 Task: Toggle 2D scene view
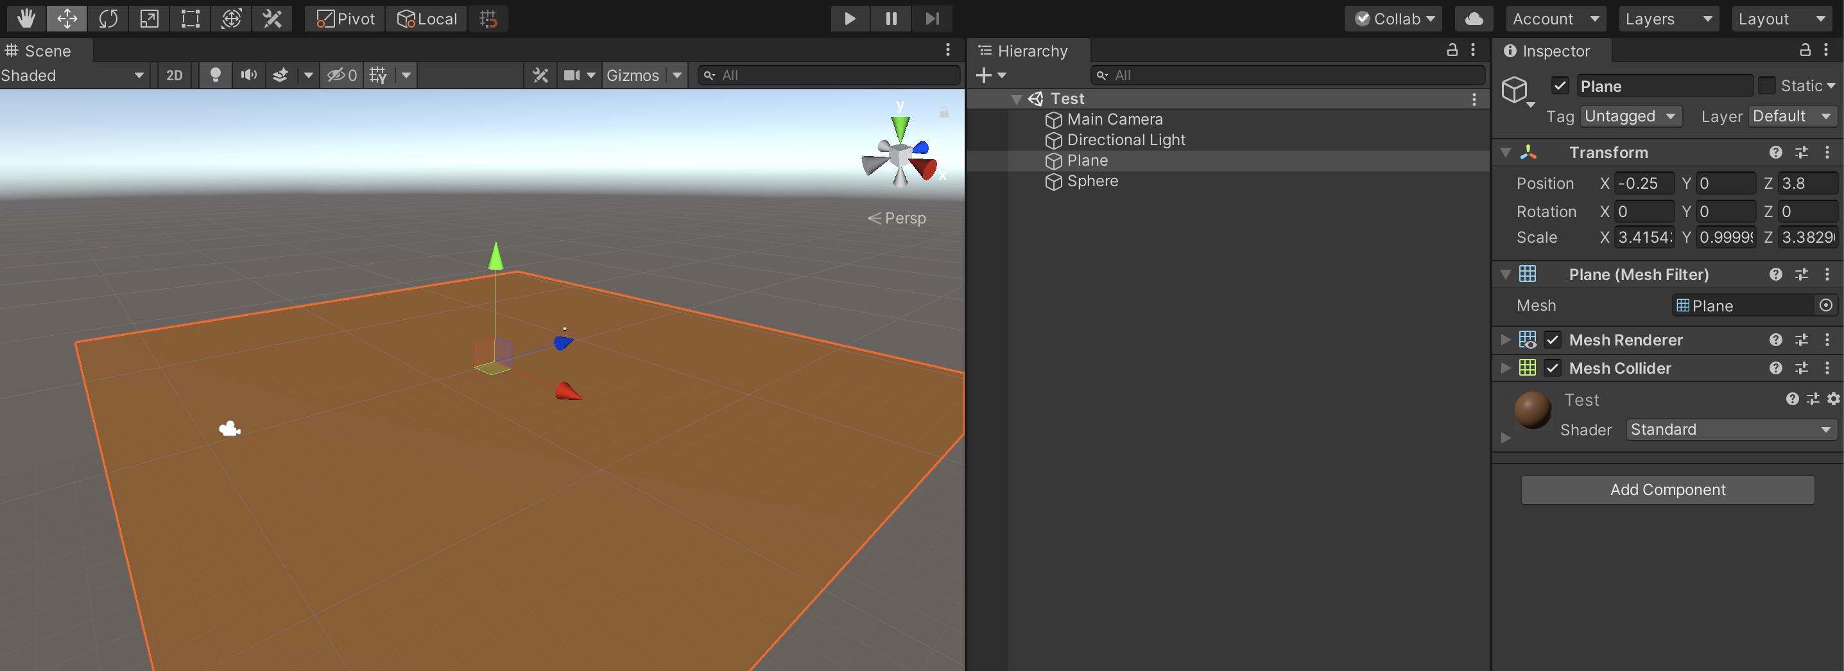click(174, 75)
